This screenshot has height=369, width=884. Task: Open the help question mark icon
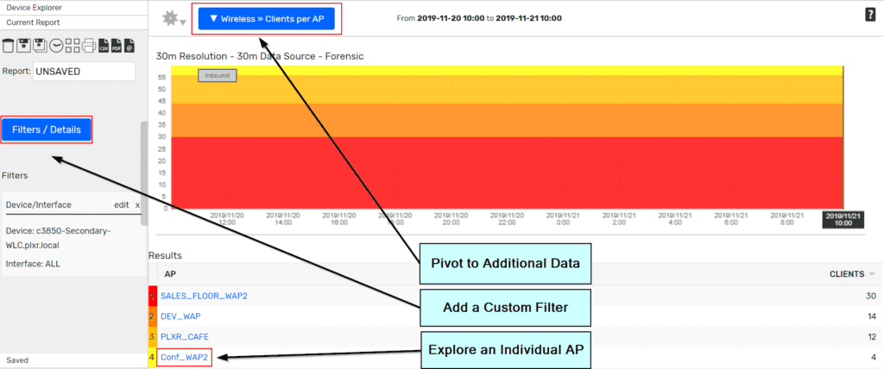coord(870,16)
